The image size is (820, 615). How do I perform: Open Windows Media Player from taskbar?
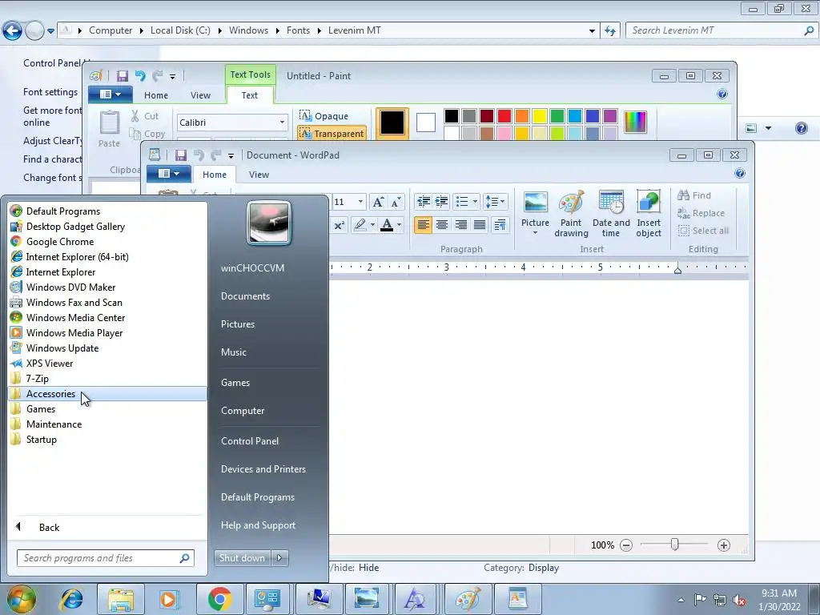pyautogui.click(x=169, y=599)
